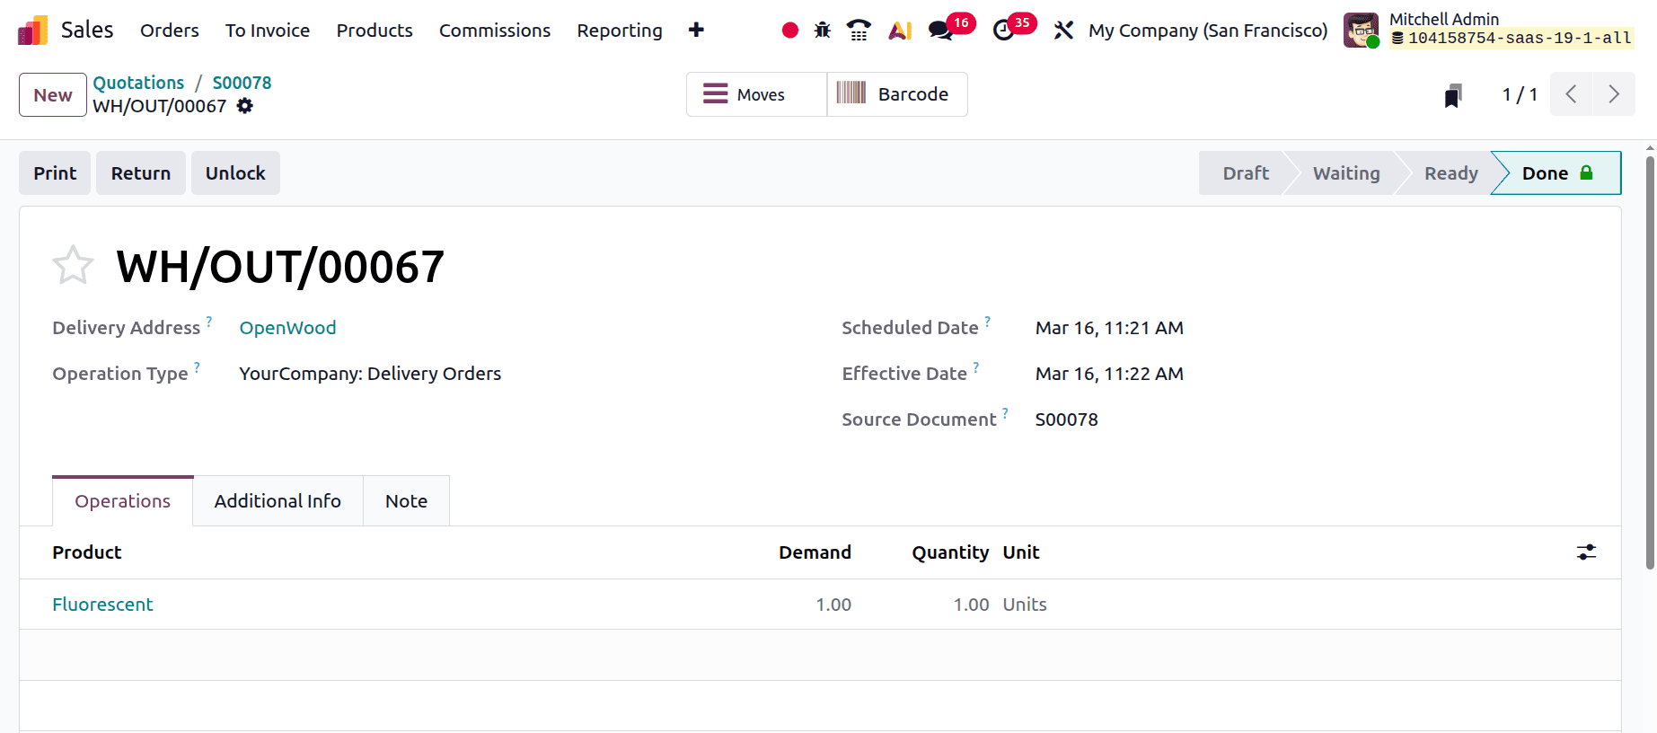The height and width of the screenshot is (733, 1657).
Task: Click the Delivery Address help question mark
Action: [x=209, y=321]
